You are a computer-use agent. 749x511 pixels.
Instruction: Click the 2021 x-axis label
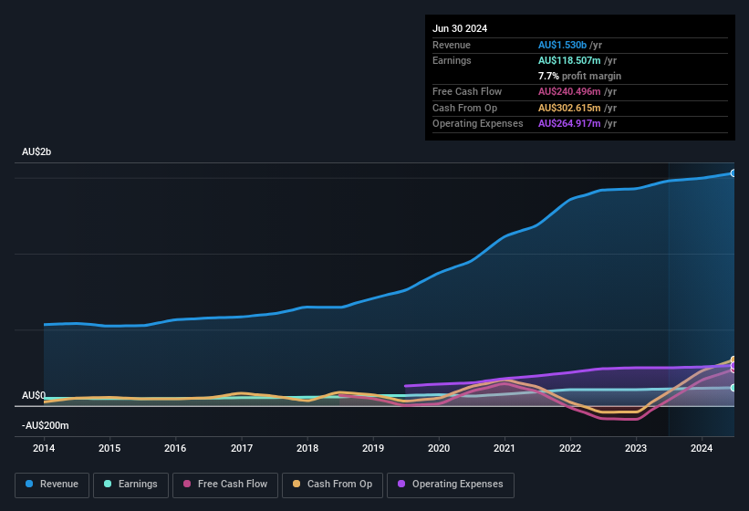pyautogui.click(x=505, y=448)
